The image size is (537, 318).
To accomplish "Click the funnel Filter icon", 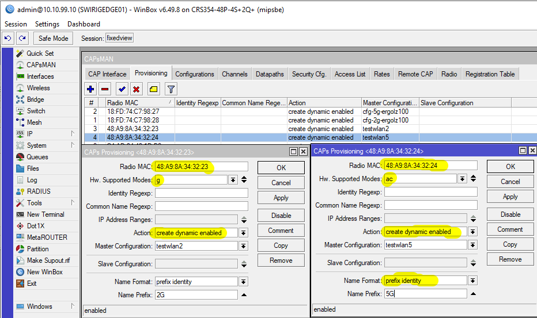I will (171, 89).
